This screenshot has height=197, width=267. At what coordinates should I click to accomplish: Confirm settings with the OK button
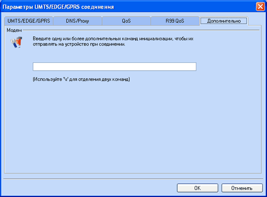coord(198,188)
